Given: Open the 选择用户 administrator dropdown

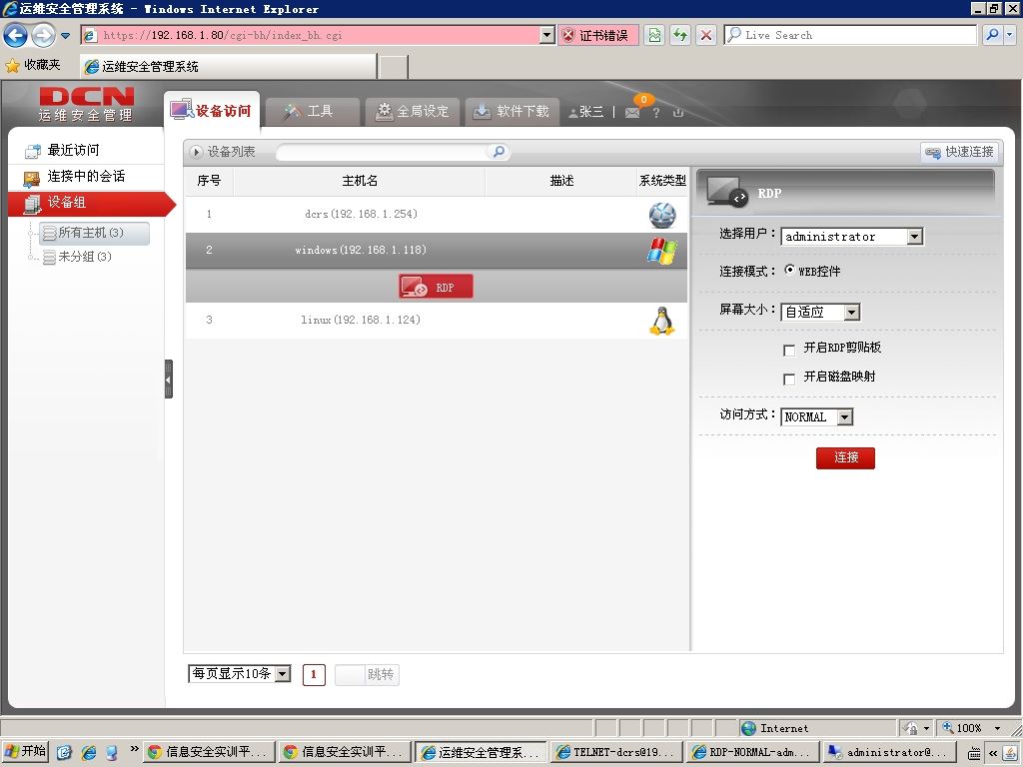Looking at the screenshot, I should [851, 237].
